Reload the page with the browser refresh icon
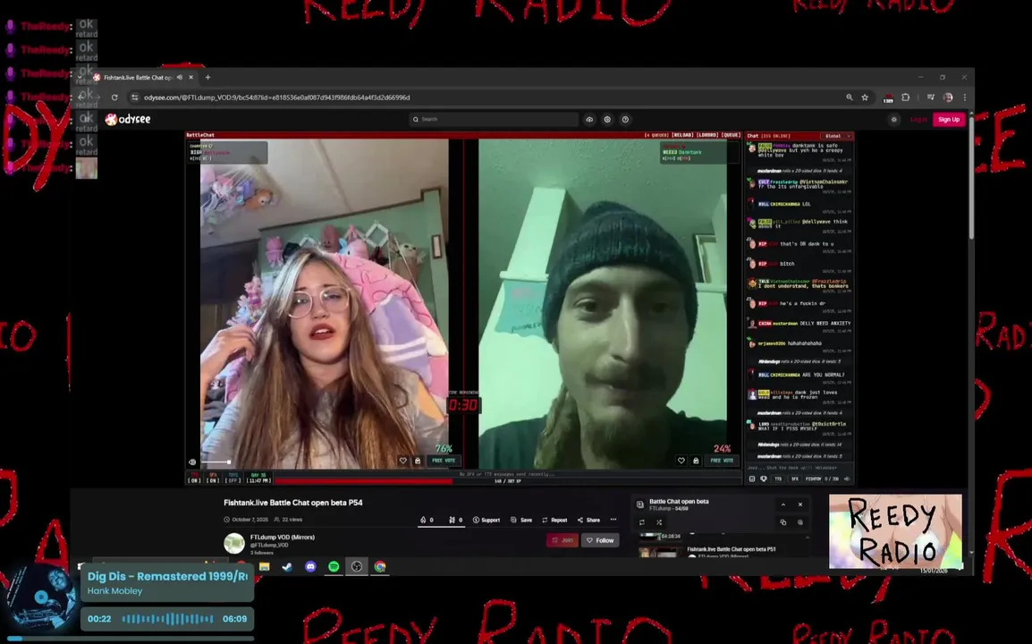Screen dimensions: 1032x644 114,97
